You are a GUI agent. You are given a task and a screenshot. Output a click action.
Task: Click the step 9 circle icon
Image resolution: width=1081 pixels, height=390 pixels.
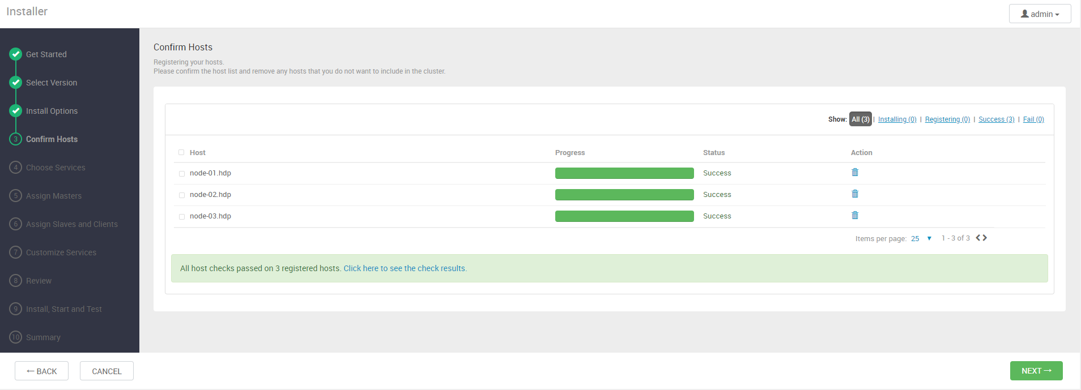tap(15, 309)
